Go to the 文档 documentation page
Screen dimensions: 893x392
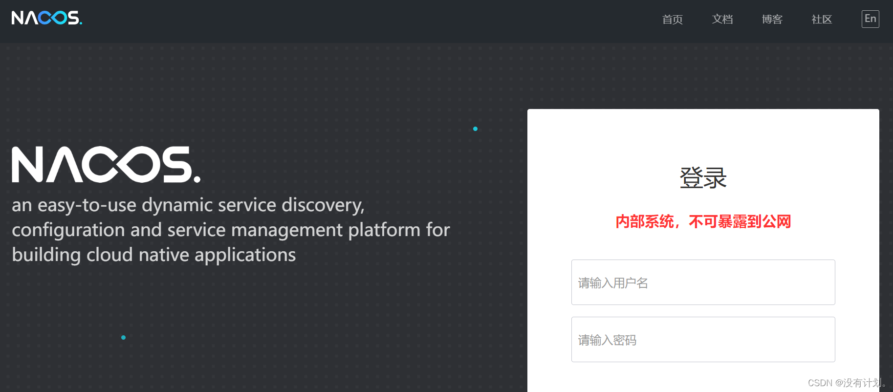pyautogui.click(x=722, y=20)
